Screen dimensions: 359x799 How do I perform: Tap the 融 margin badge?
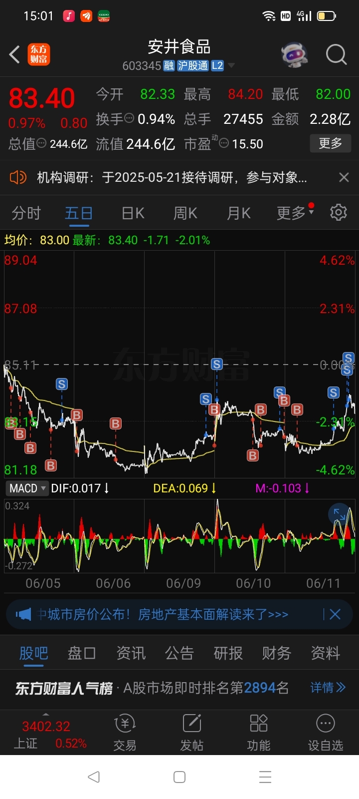(169, 66)
